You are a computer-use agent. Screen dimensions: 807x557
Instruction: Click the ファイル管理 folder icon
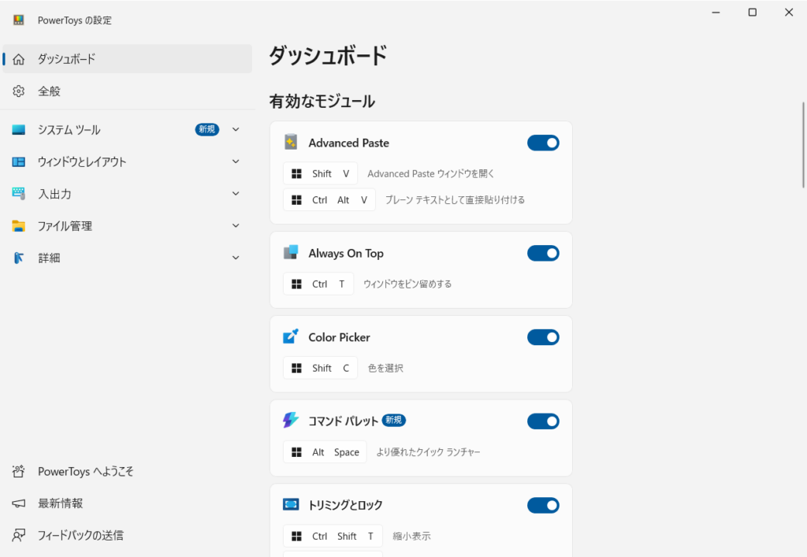19,226
